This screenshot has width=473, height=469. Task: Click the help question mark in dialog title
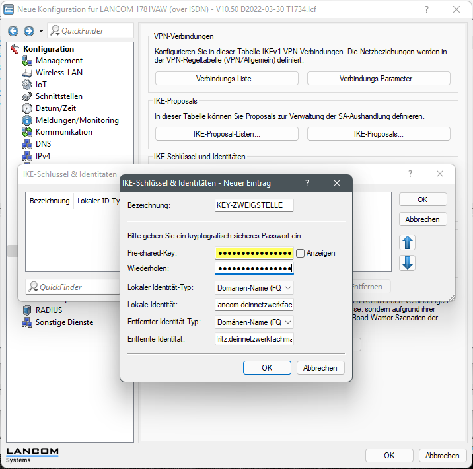tap(307, 183)
